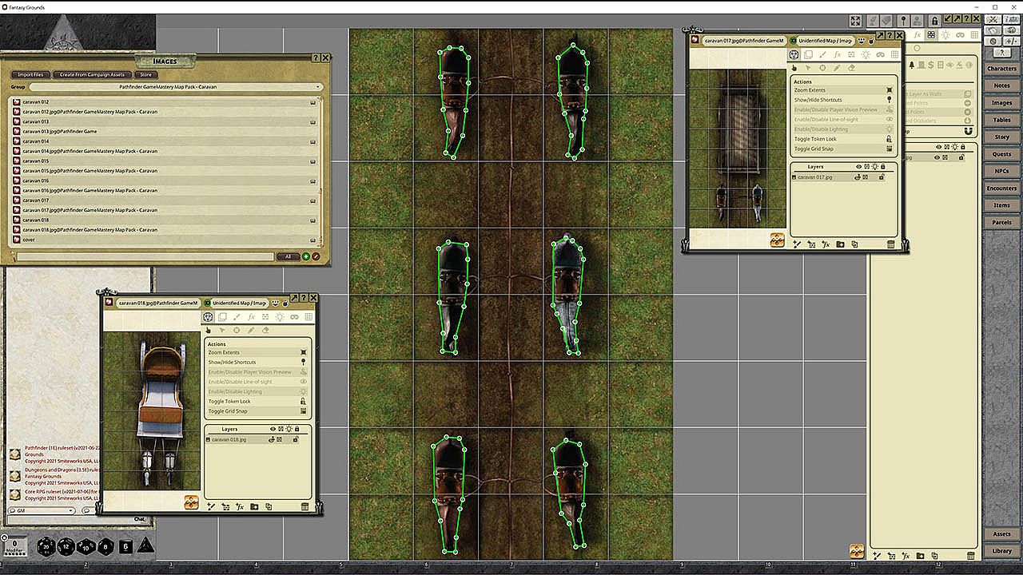Open the caravan 015 image entry
The image size is (1023, 575).
click(x=165, y=161)
